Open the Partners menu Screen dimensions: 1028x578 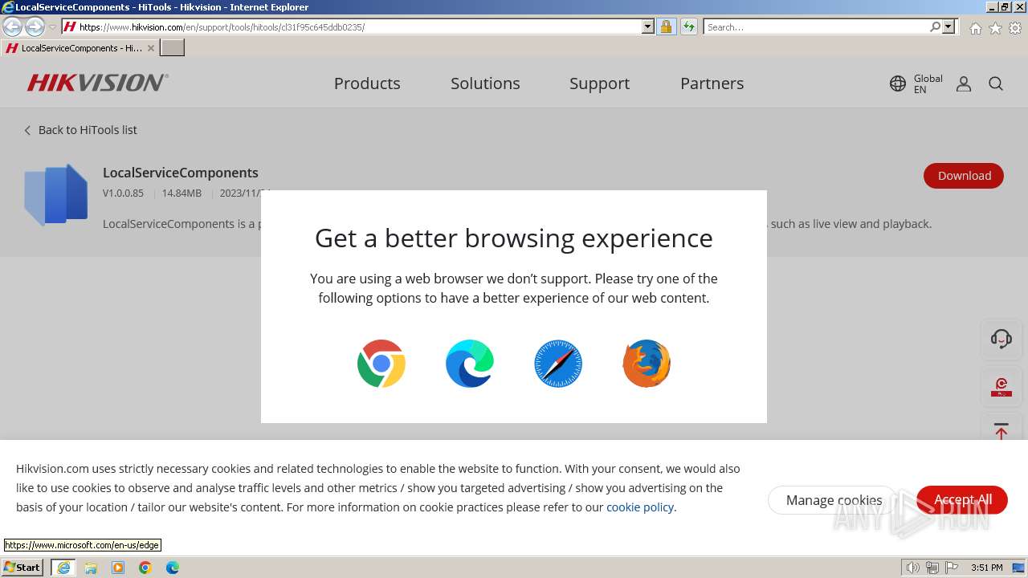click(x=712, y=83)
